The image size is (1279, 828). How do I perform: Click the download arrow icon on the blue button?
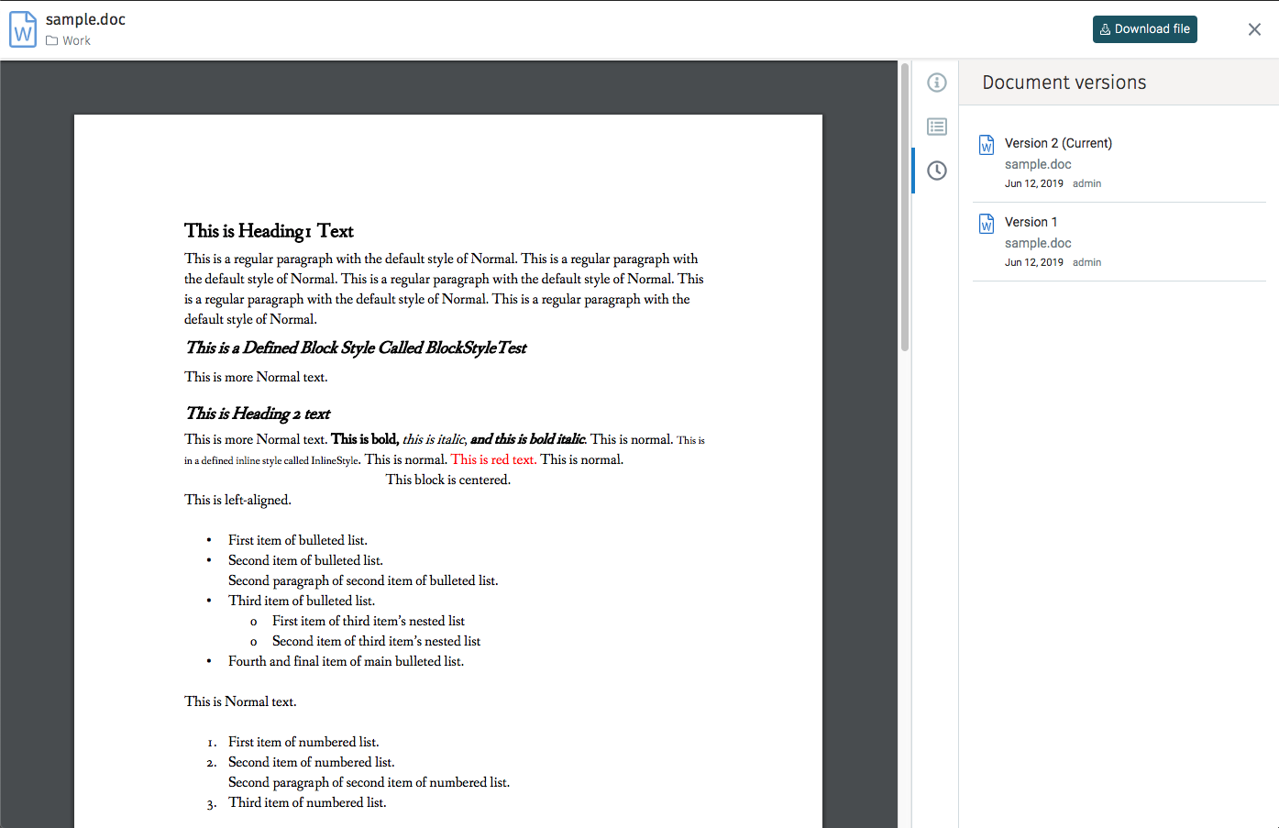pyautogui.click(x=1107, y=28)
